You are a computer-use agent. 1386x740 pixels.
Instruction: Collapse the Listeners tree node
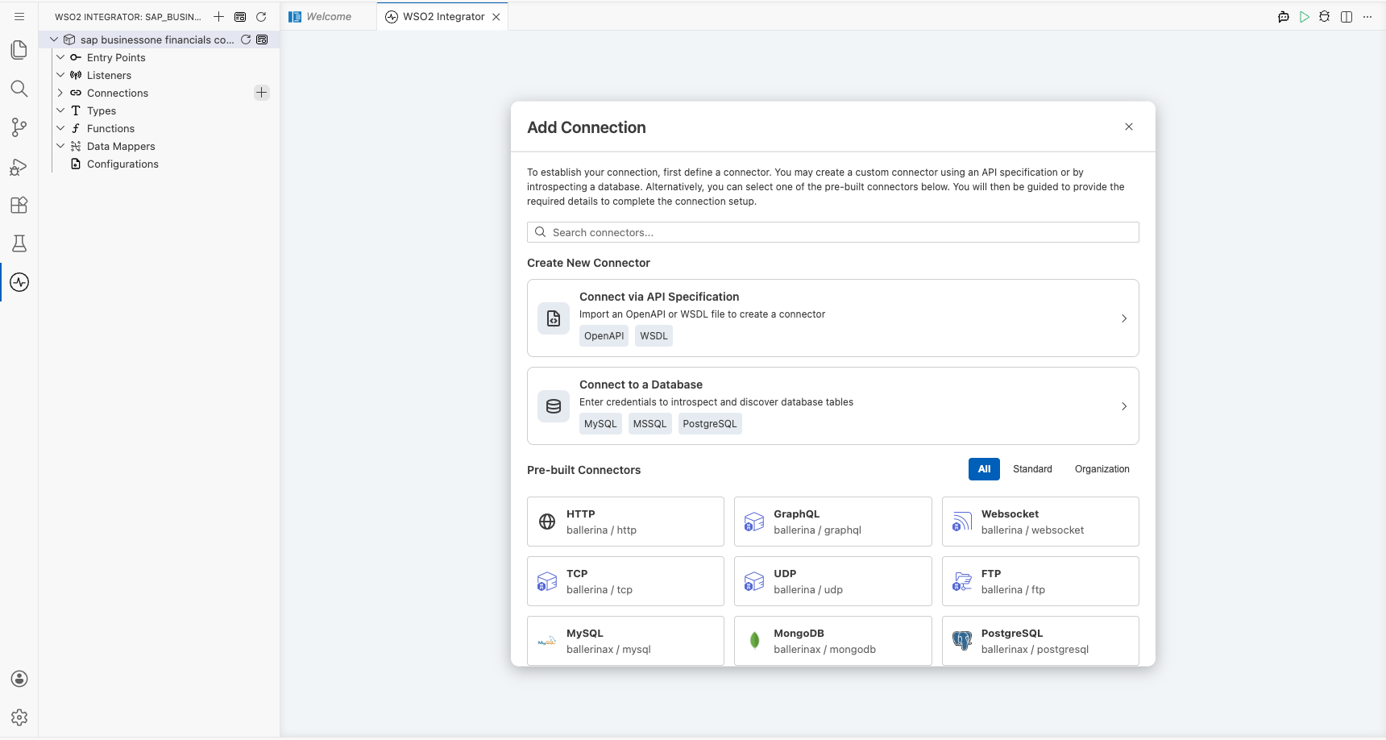pos(60,75)
